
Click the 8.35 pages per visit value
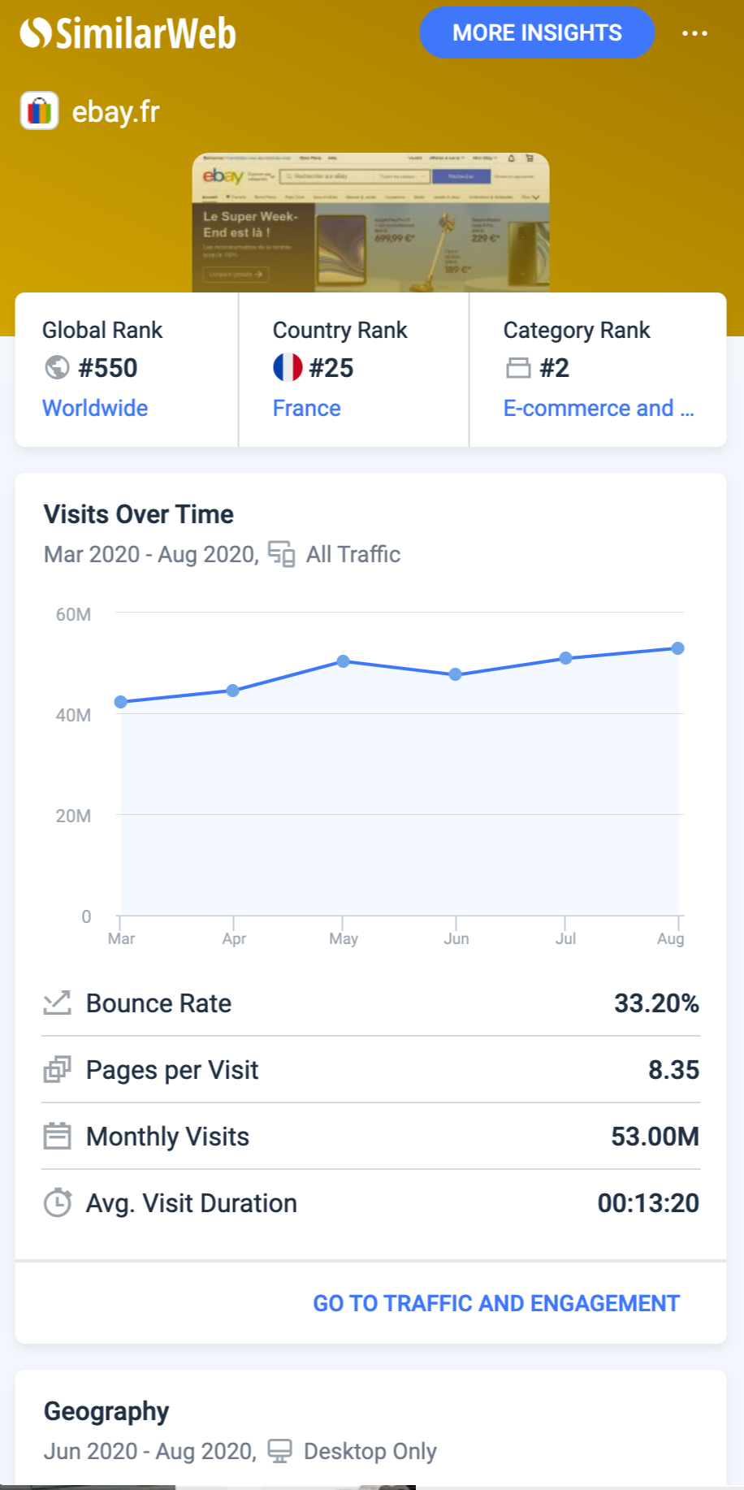point(673,1070)
